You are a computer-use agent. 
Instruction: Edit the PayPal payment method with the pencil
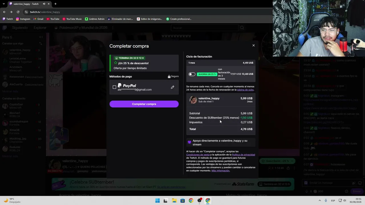point(173,87)
